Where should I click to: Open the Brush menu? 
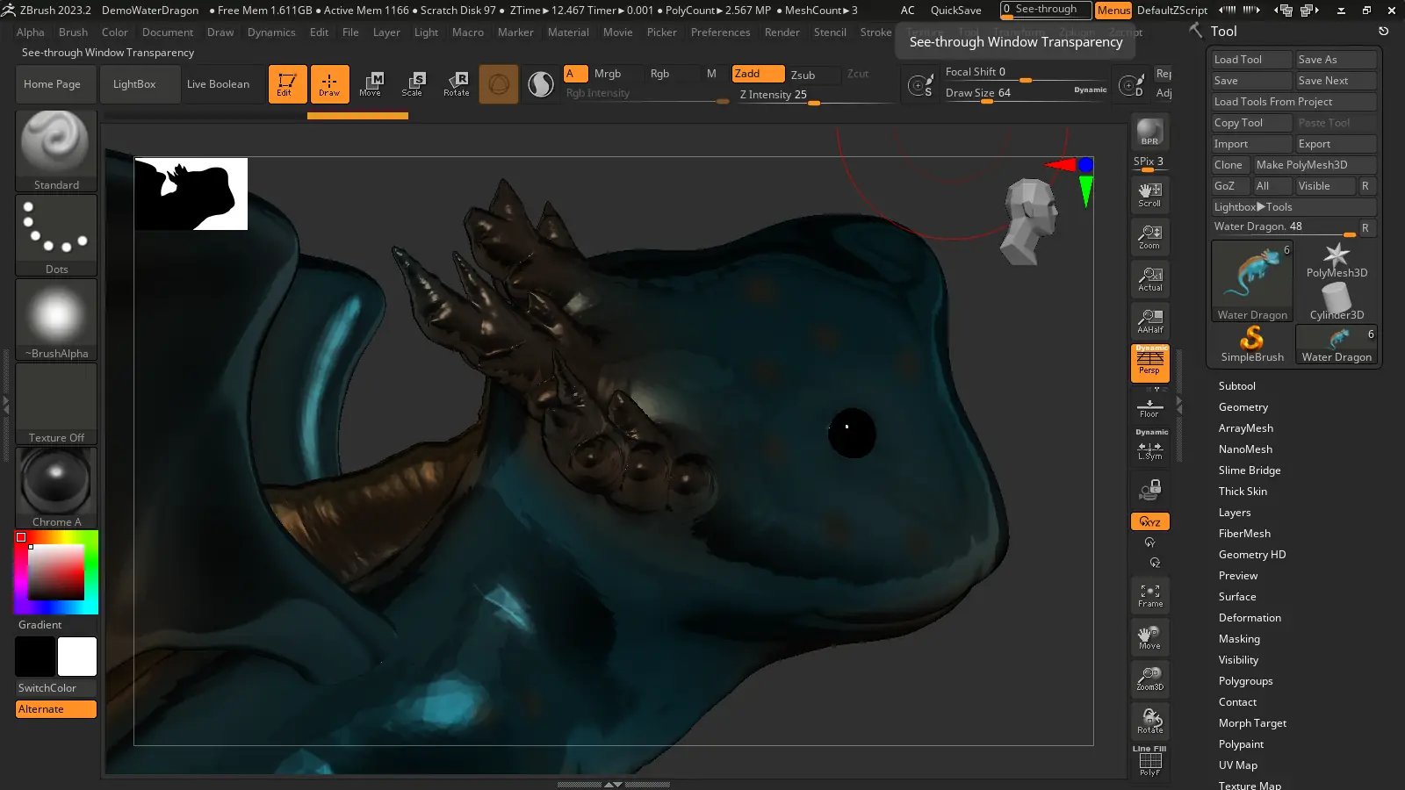[x=73, y=32]
